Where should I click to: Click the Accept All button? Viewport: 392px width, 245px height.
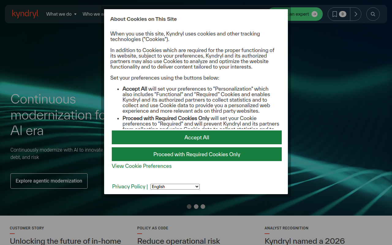[x=197, y=138]
